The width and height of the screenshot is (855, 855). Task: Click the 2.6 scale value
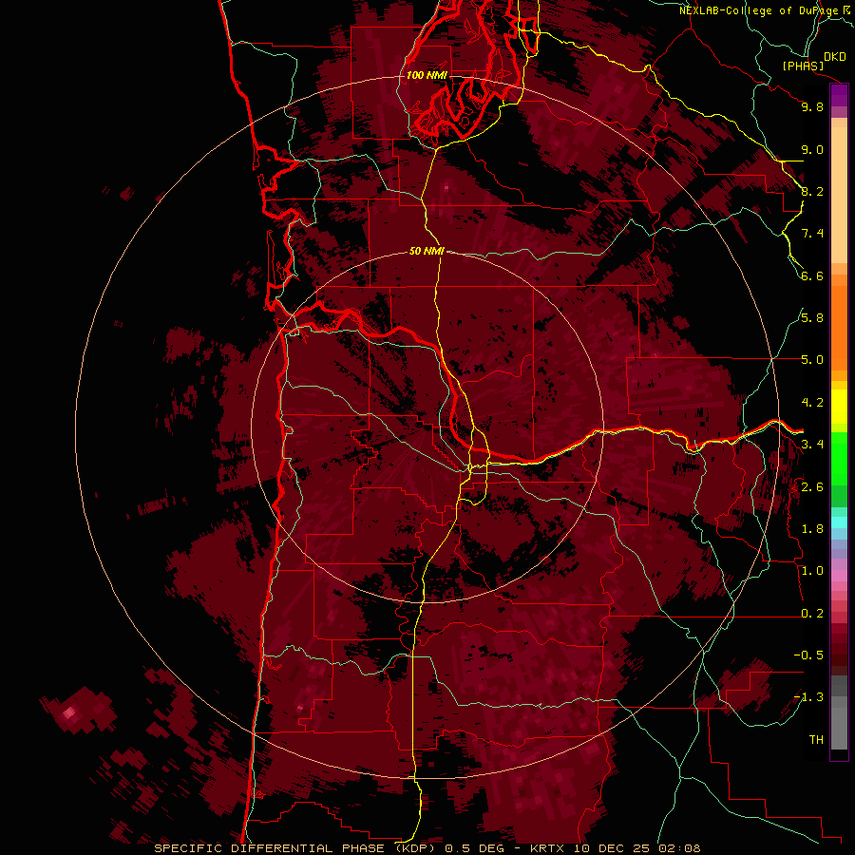[812, 487]
